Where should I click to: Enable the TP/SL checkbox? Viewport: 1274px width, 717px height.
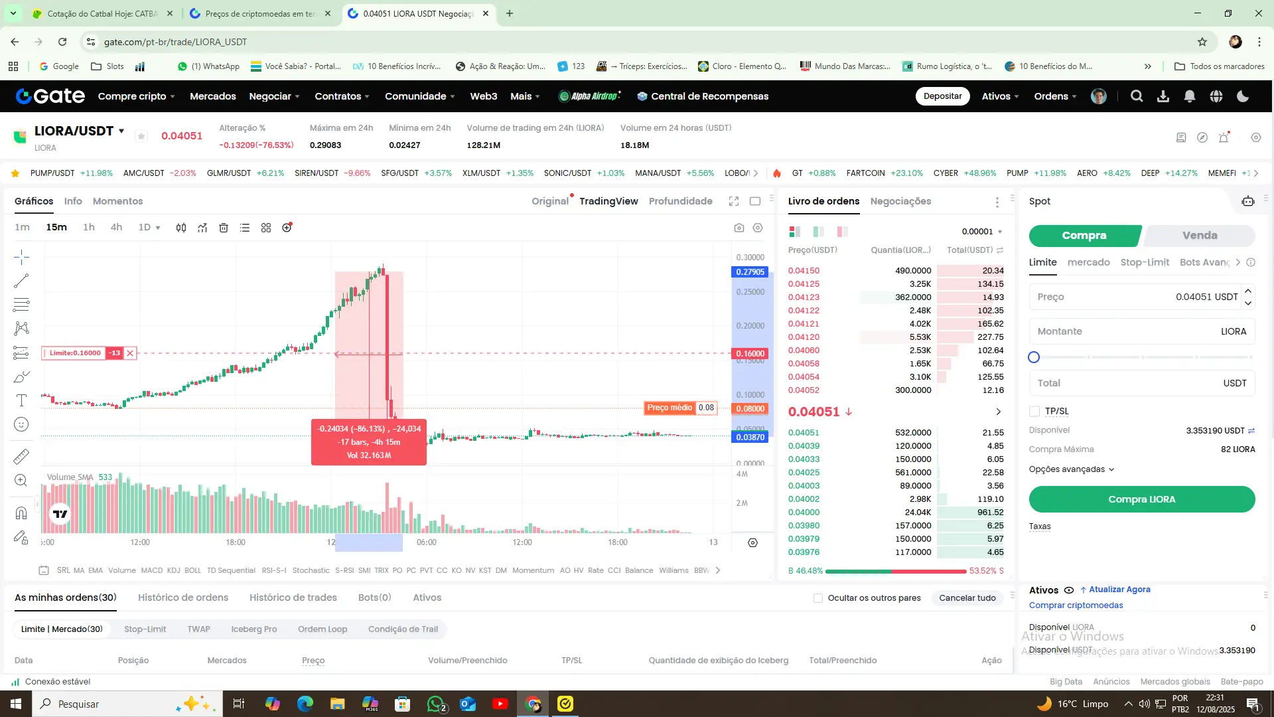tap(1034, 411)
